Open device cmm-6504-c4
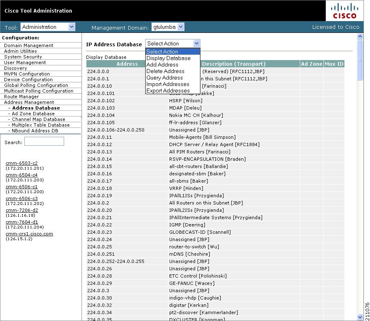The height and width of the screenshot is (321, 370). tap(22, 175)
